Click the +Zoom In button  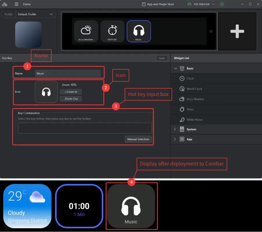coord(71,92)
